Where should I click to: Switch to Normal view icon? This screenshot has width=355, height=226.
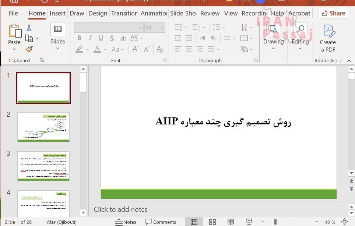pos(194,222)
